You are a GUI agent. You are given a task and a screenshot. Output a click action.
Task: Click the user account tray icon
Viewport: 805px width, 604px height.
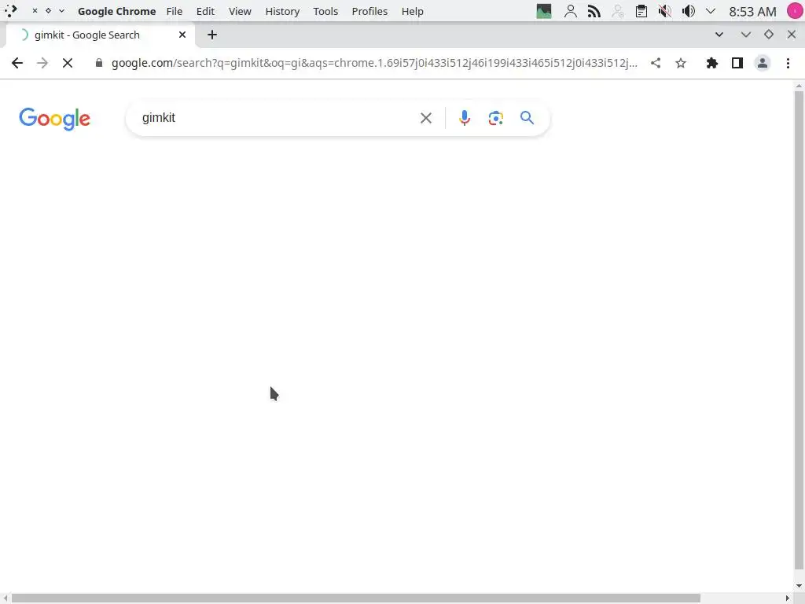[x=571, y=11]
